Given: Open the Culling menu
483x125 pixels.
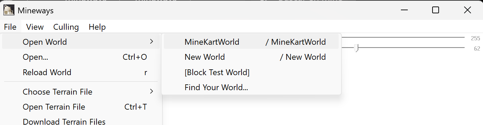Looking at the screenshot, I should tap(66, 27).
